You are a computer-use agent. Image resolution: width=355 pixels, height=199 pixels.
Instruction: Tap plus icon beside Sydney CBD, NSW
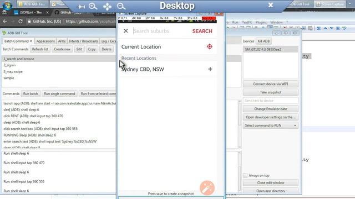click(210, 69)
